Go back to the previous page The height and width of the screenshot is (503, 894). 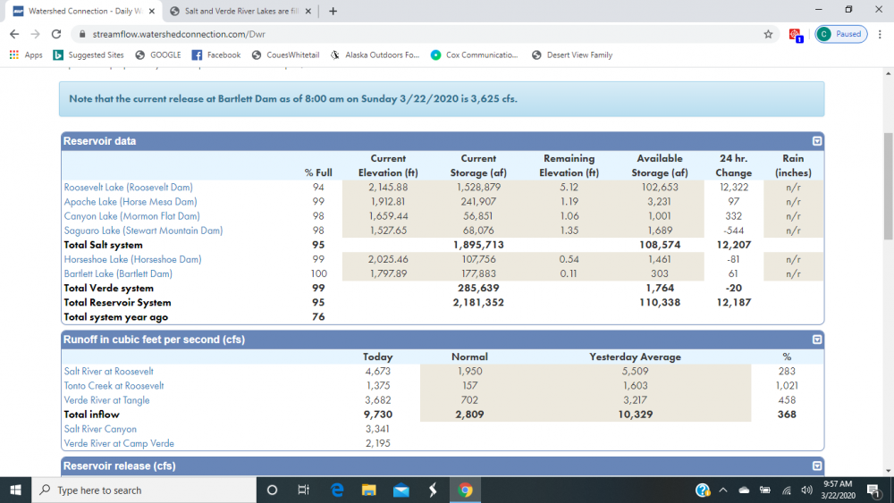click(x=15, y=34)
